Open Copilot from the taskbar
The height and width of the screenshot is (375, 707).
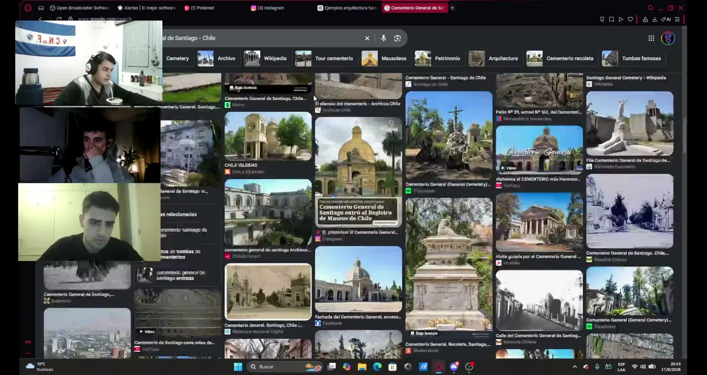coord(346,367)
